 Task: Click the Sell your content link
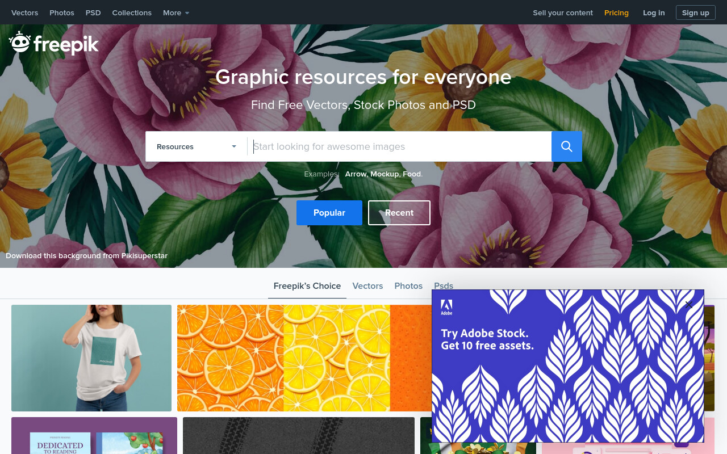click(563, 12)
